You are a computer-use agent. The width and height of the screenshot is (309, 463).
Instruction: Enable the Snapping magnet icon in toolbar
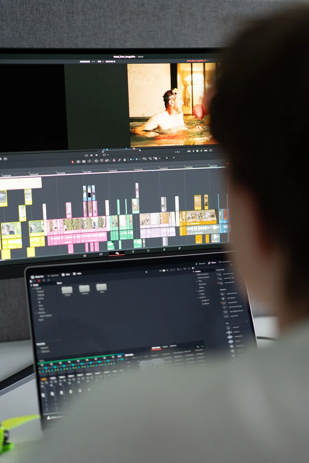[114, 160]
